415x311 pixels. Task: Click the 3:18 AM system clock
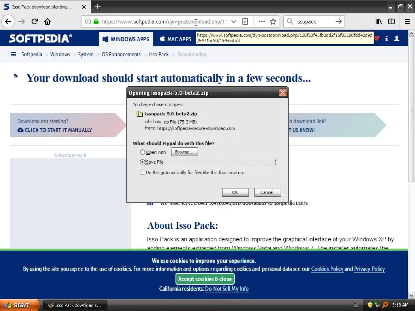pos(400,305)
